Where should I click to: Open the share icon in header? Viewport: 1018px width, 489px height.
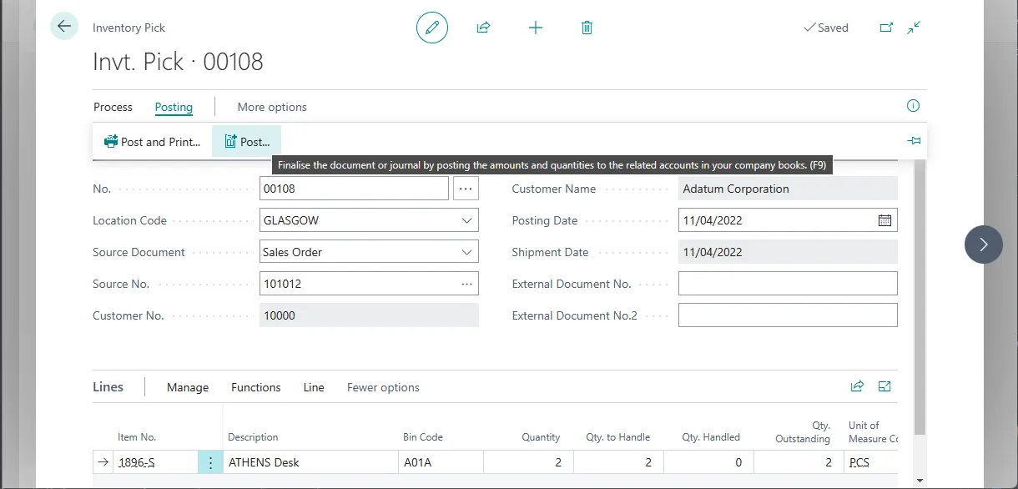pos(483,28)
